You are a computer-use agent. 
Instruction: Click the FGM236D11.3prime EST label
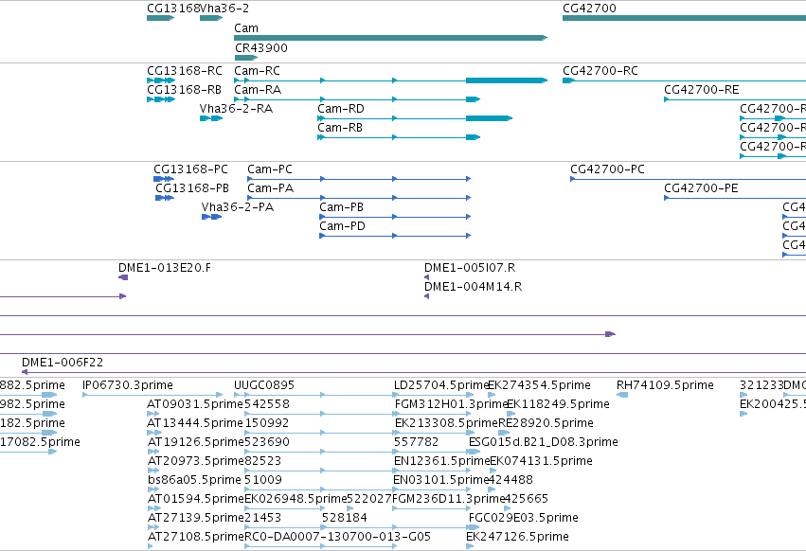pos(449,500)
